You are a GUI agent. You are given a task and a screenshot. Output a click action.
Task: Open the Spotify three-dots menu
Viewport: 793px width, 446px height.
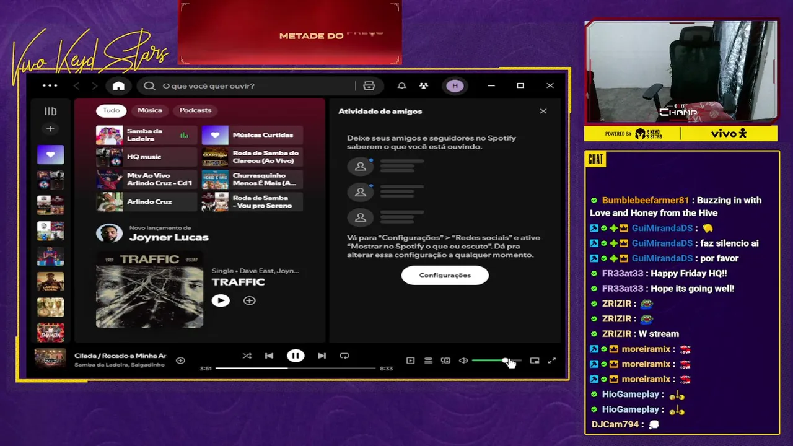(50, 85)
